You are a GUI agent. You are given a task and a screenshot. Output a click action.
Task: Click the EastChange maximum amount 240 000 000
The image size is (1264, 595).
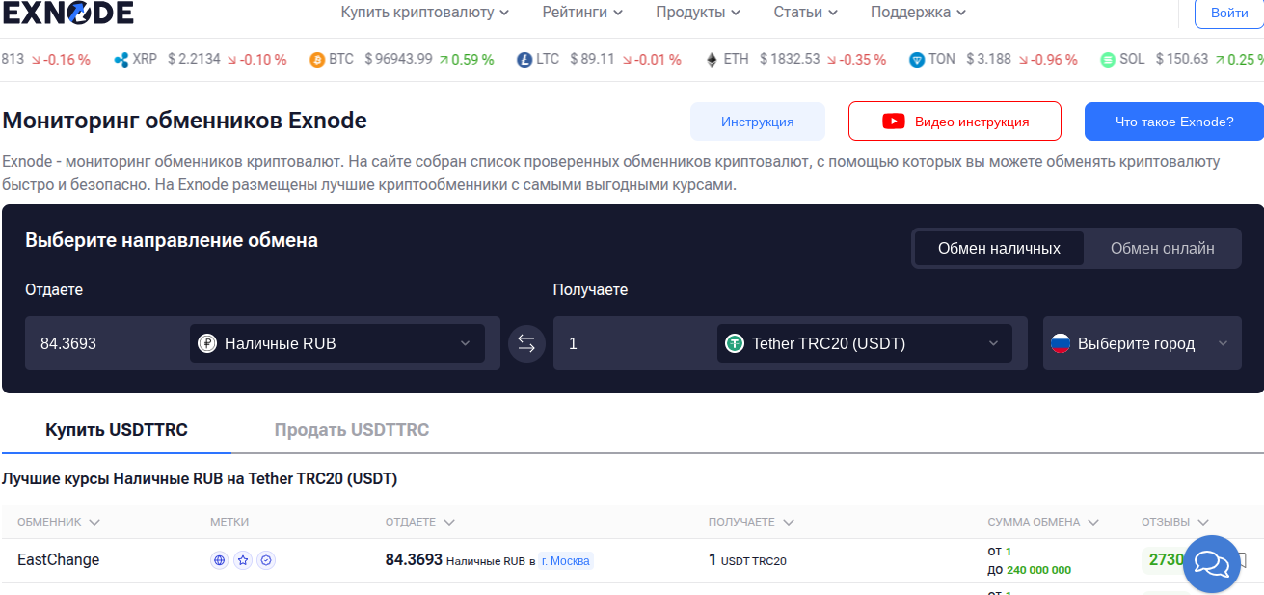click(x=1038, y=570)
